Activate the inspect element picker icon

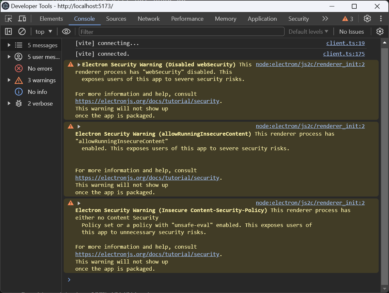8,18
